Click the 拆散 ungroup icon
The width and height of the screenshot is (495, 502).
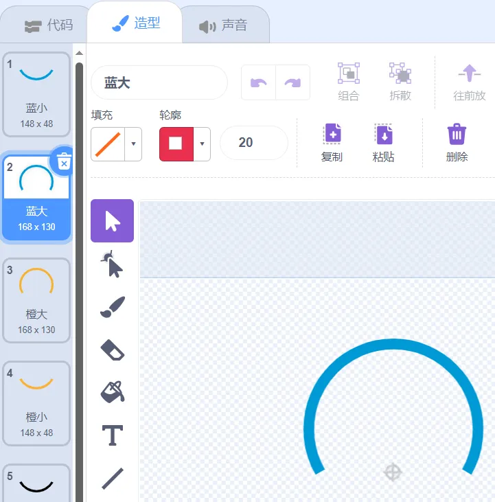pos(400,73)
